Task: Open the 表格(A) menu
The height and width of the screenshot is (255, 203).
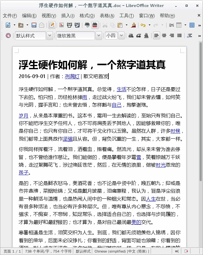Action: (x=107, y=16)
